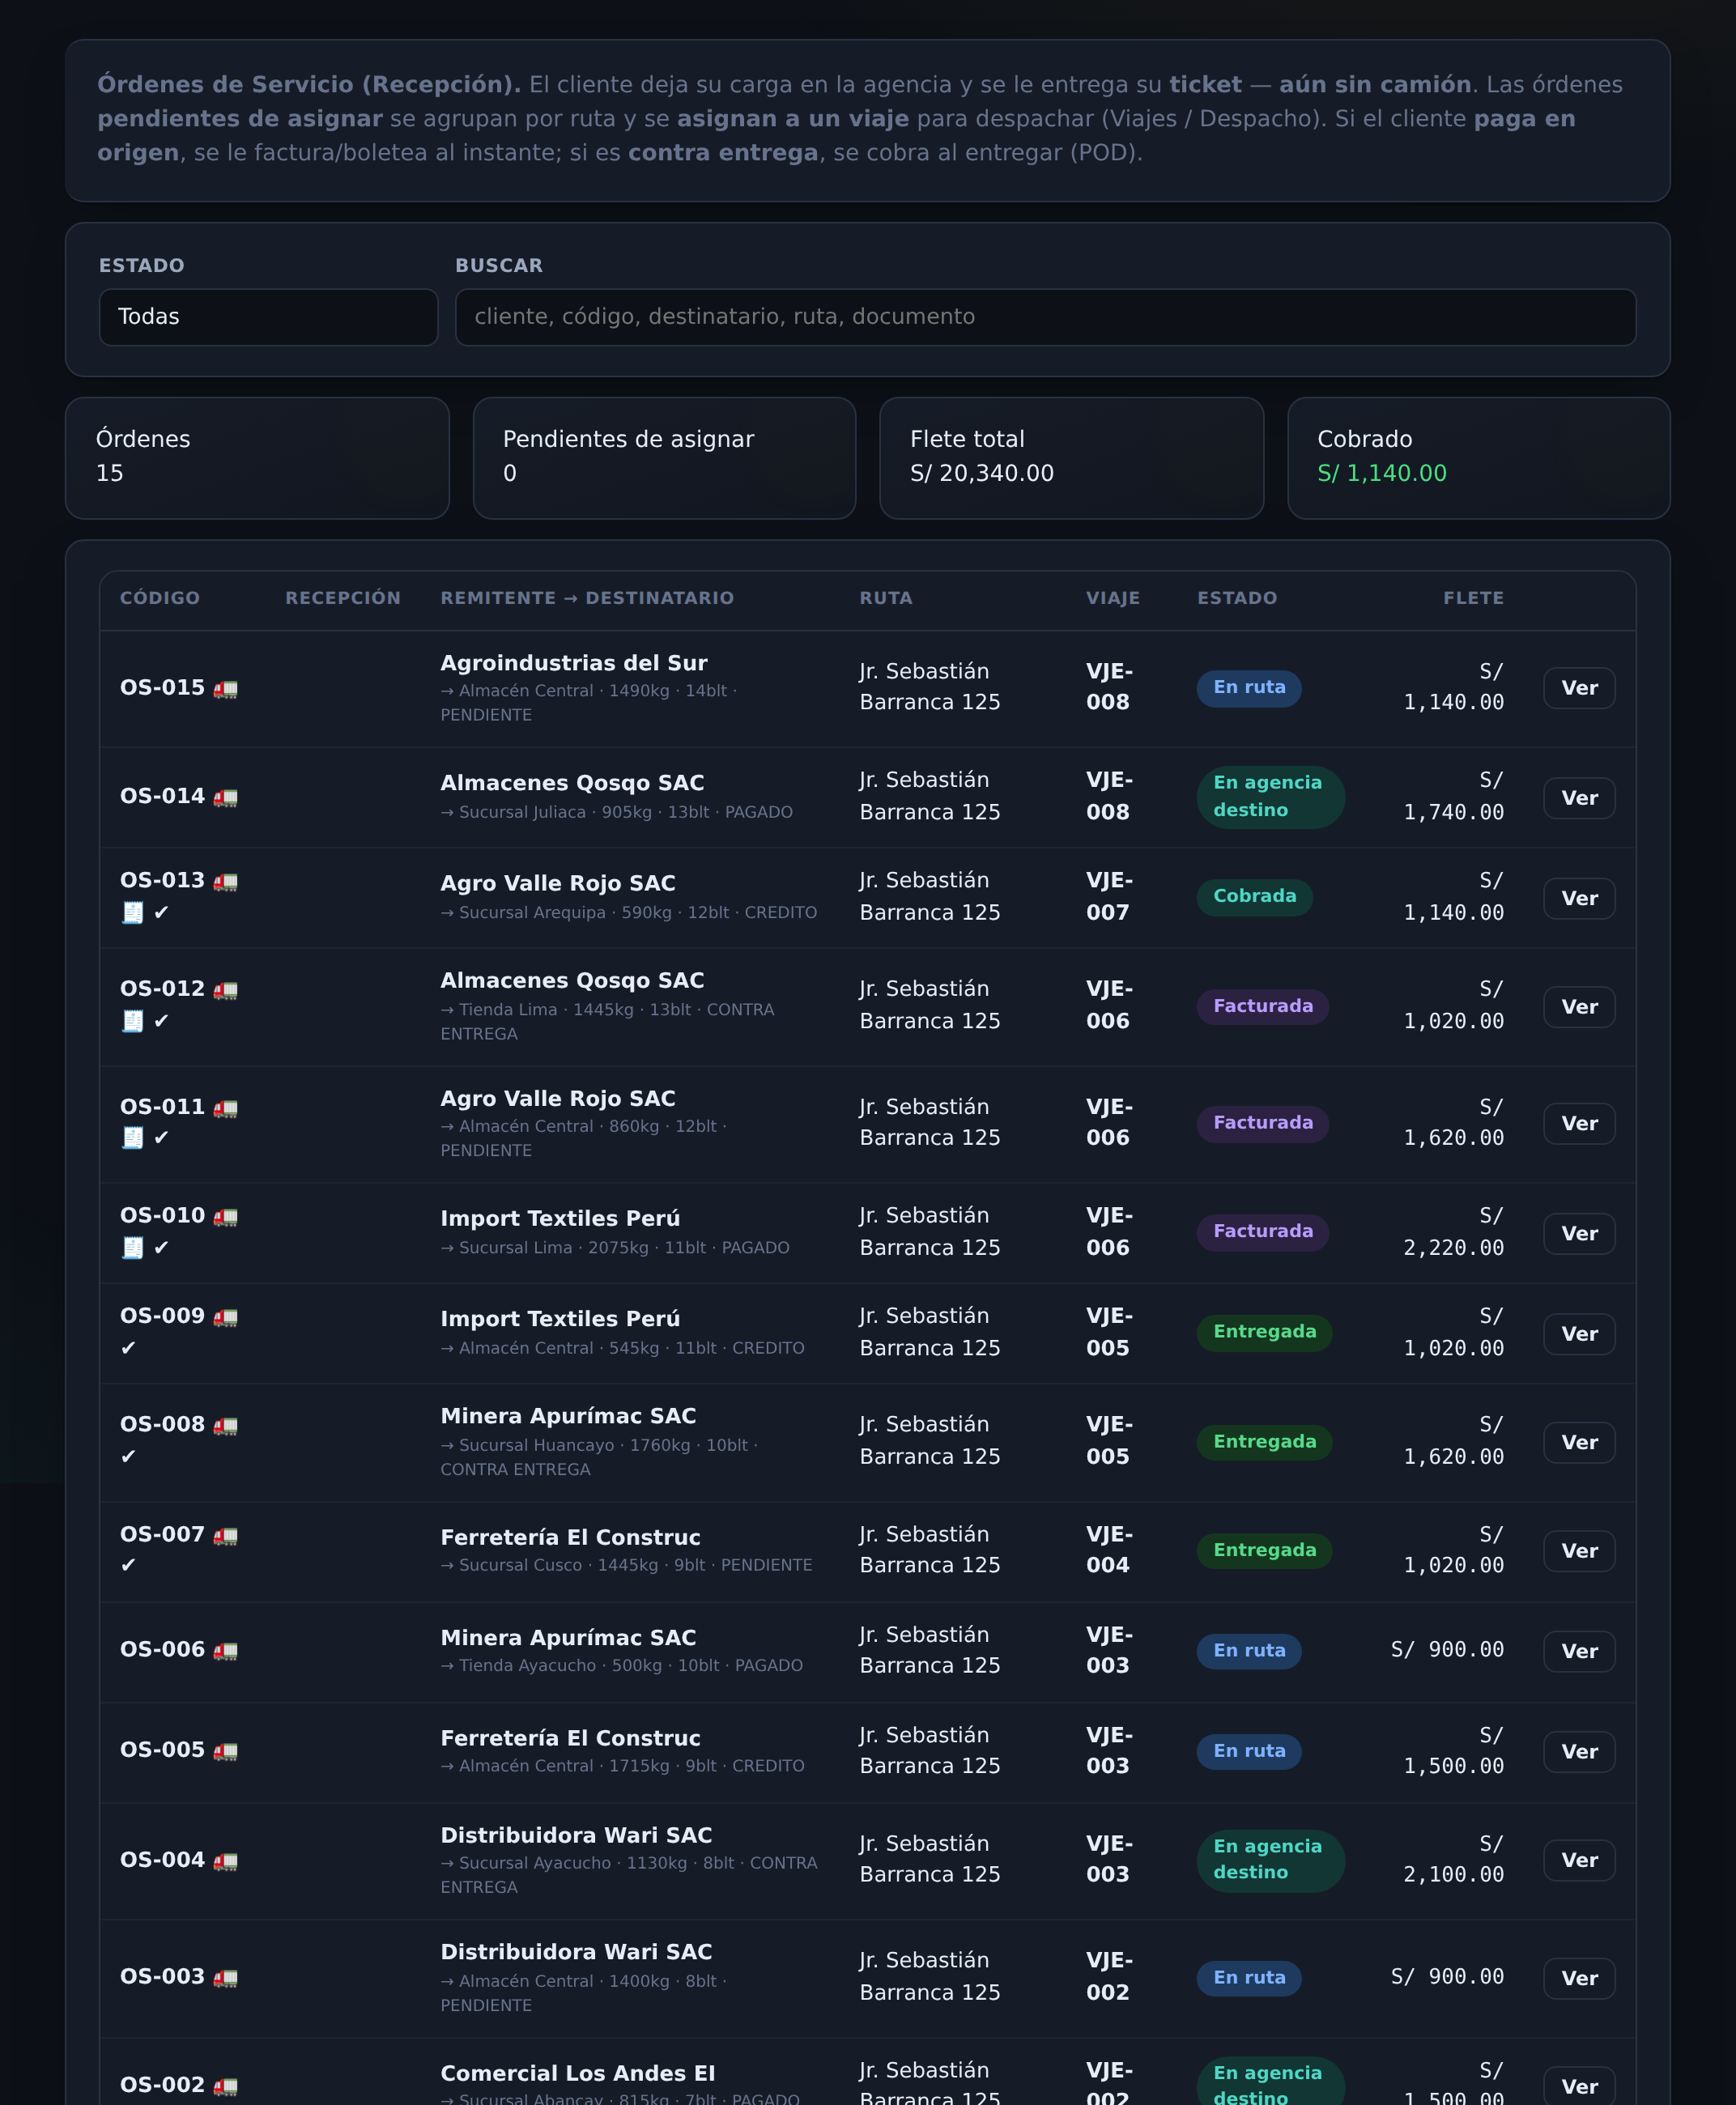The image size is (1736, 2105).
Task: Click the checkmark icon under OS-007
Action: coord(128,1565)
